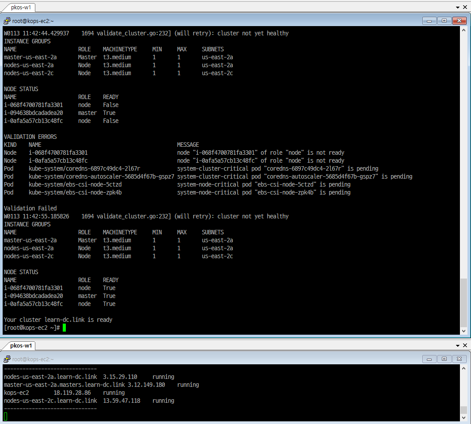Click the scrollbar down arrow of the top terminal
The height and width of the screenshot is (424, 471).
[x=464, y=331]
